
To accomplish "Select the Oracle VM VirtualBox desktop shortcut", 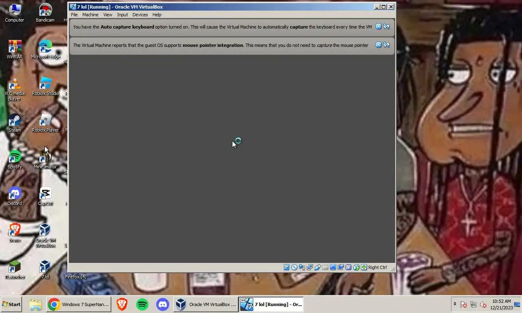I will click(45, 236).
